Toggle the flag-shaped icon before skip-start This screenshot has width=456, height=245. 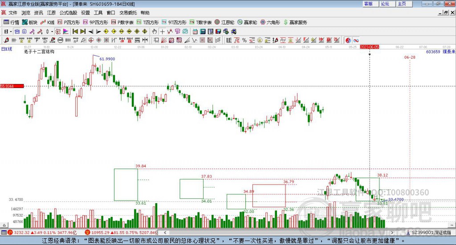tap(66, 32)
